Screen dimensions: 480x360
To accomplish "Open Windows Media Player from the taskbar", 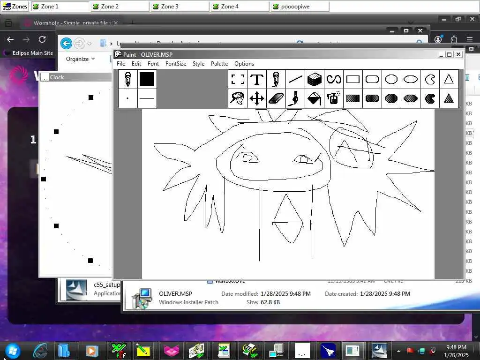I will [x=92, y=351].
